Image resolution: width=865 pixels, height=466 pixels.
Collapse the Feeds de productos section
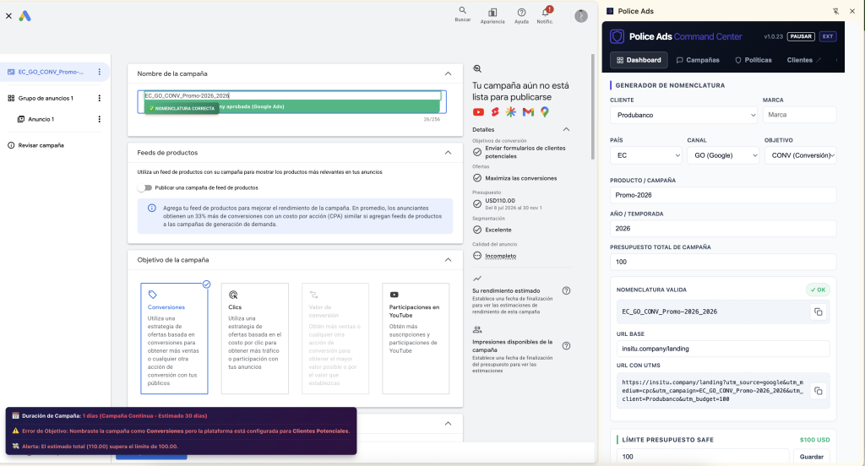click(448, 152)
